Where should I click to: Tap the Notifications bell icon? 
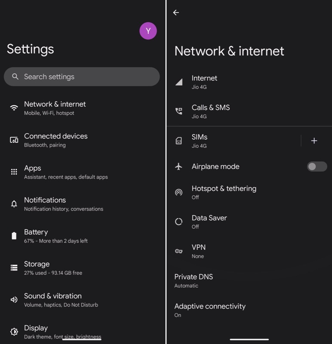14,204
